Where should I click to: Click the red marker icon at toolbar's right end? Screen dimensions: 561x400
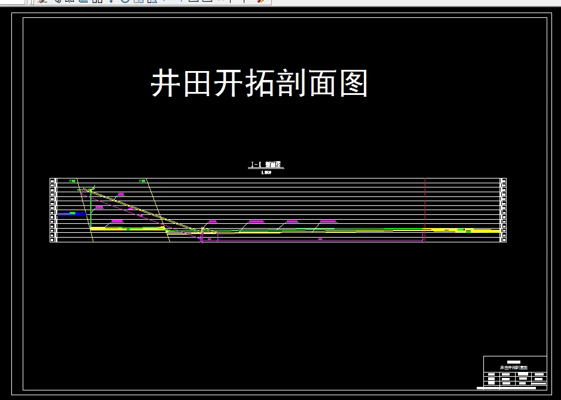(x=259, y=3)
